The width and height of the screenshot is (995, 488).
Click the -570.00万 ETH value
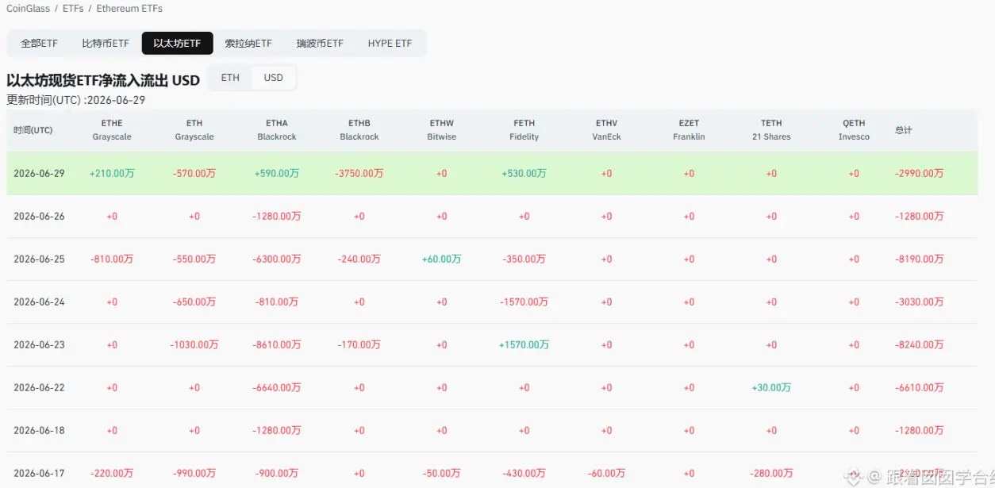(x=194, y=173)
